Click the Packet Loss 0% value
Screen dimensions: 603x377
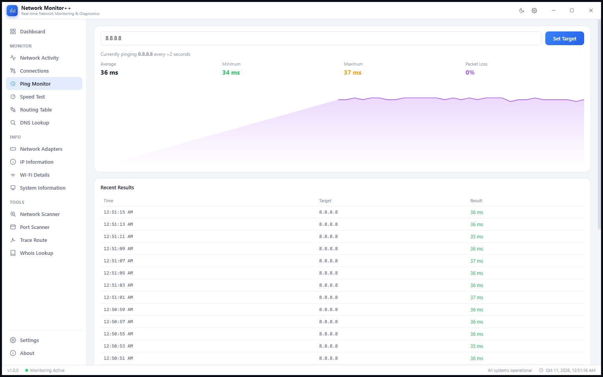pyautogui.click(x=470, y=73)
